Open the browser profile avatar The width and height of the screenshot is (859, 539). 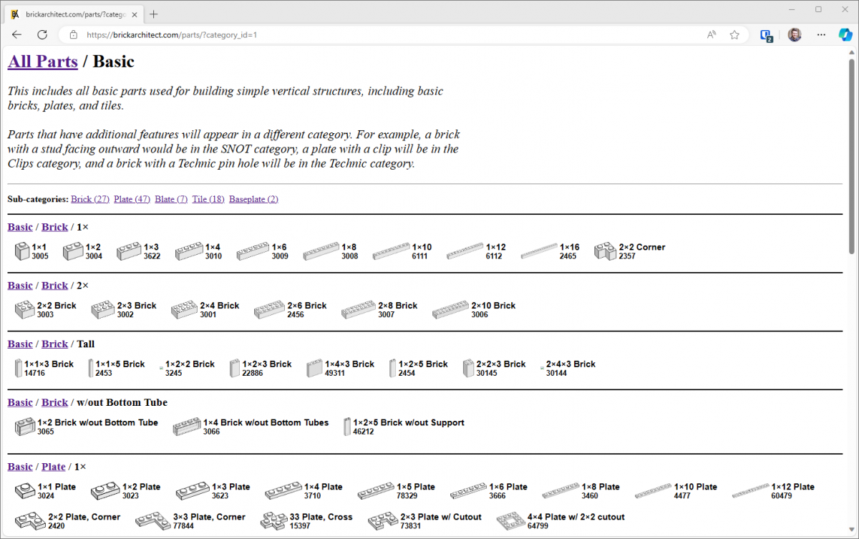pyautogui.click(x=795, y=34)
